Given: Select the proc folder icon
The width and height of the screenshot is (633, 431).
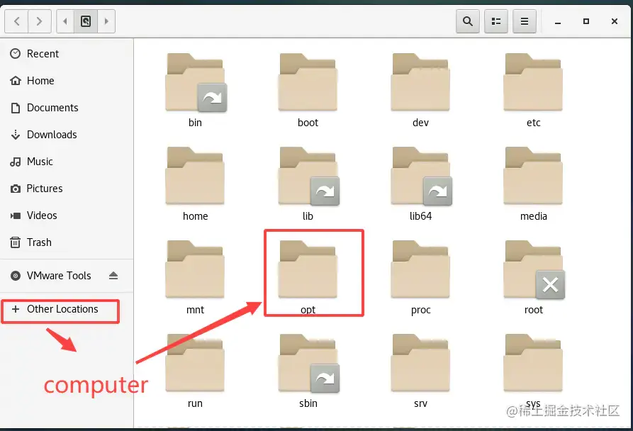Looking at the screenshot, I should (x=420, y=269).
